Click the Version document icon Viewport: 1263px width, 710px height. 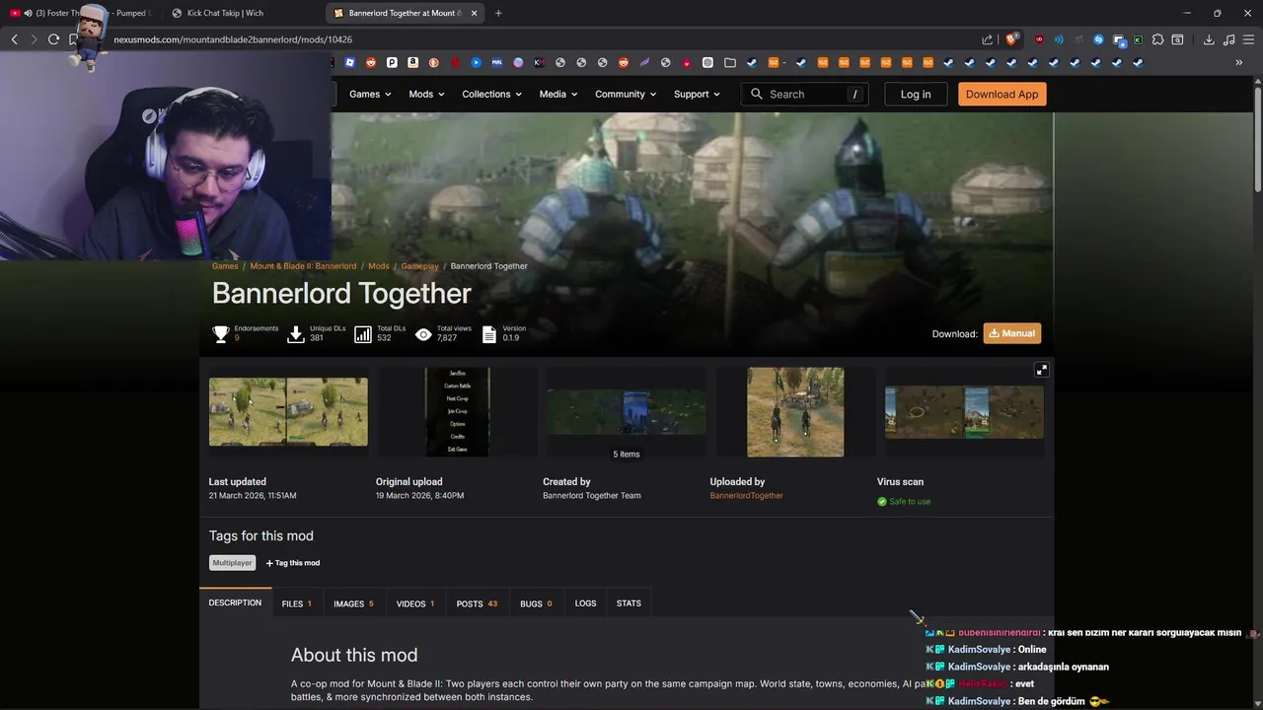489,334
